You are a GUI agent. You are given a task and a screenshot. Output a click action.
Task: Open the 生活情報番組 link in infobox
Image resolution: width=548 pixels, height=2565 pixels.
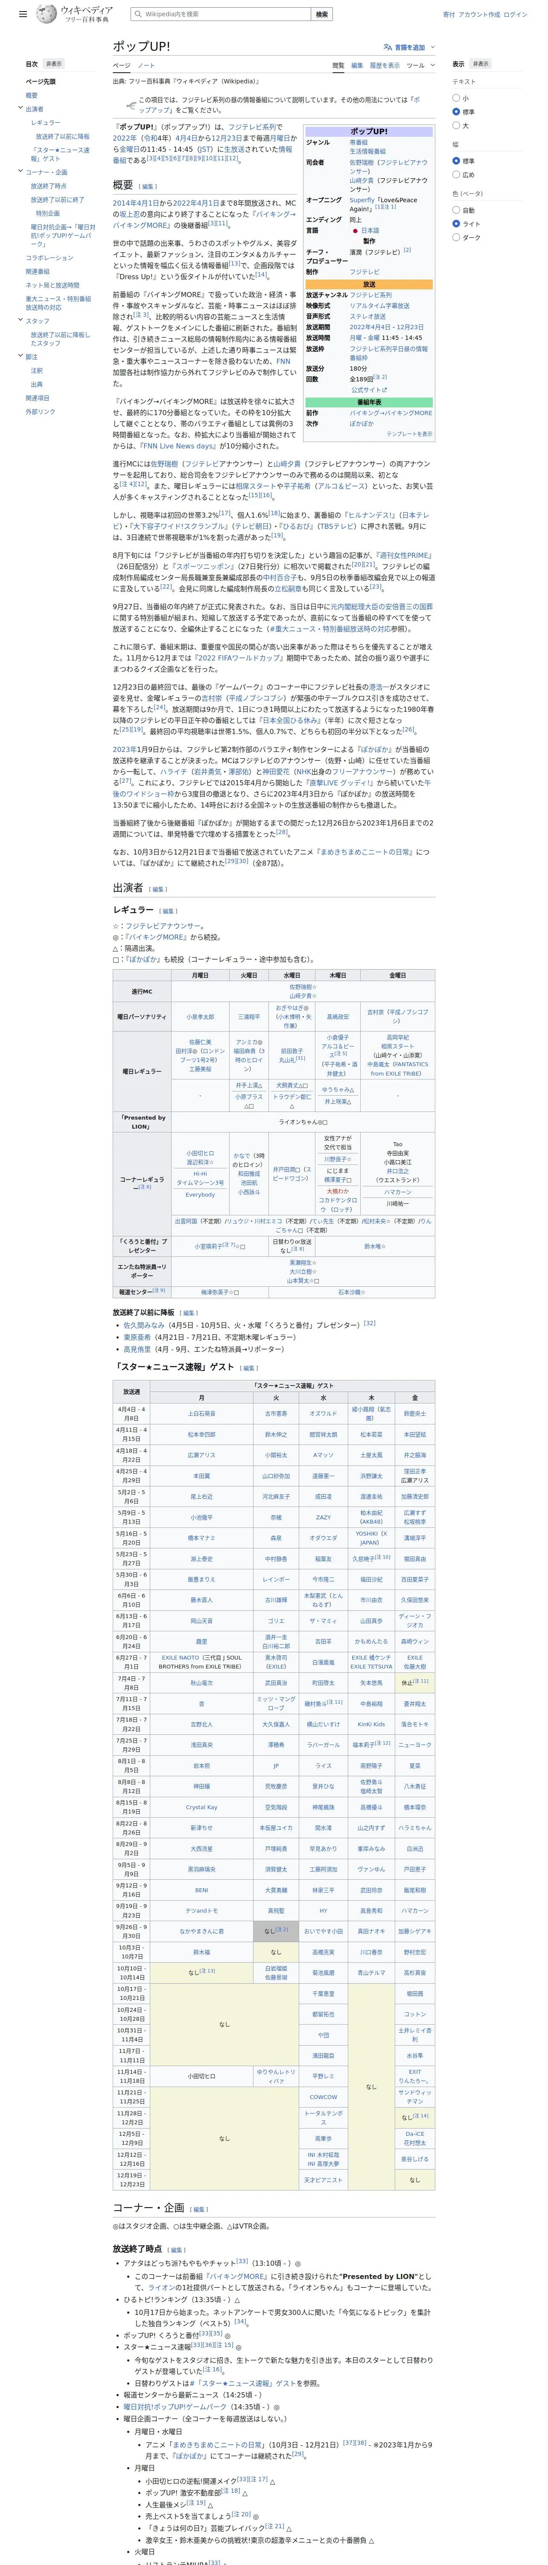click(x=367, y=151)
